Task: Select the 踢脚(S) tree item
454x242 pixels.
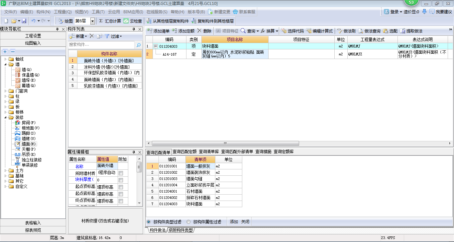Action: pos(25,133)
